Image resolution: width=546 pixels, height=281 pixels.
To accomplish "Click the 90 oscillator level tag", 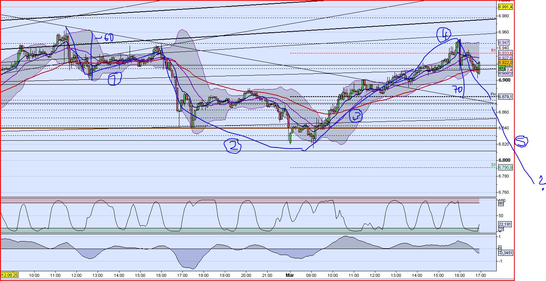I will [x=502, y=203].
